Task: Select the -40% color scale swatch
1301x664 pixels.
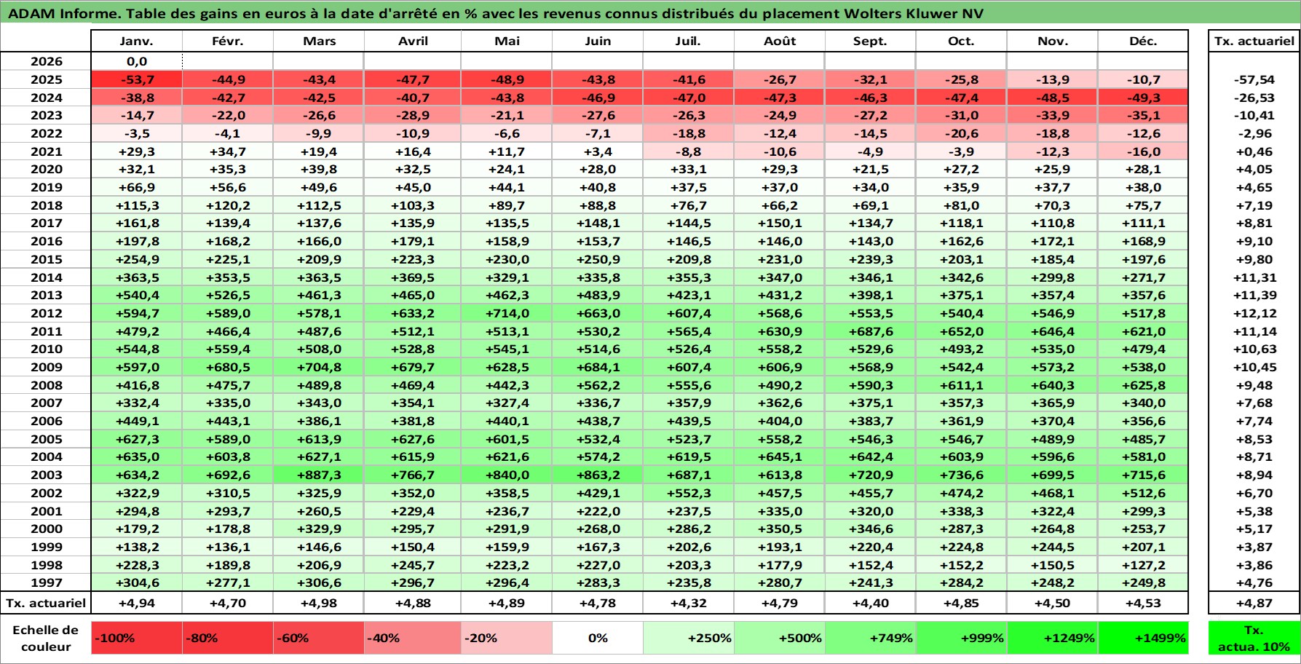Action: coord(413,638)
